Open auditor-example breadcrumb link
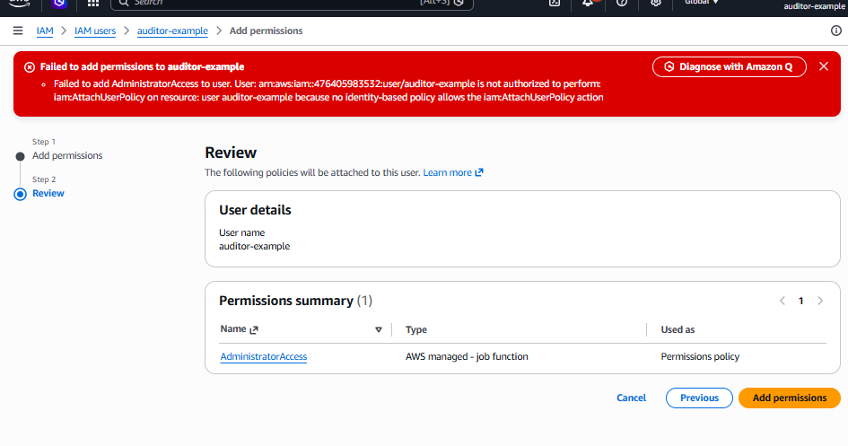Screen dimensions: 848x446 pos(172,31)
